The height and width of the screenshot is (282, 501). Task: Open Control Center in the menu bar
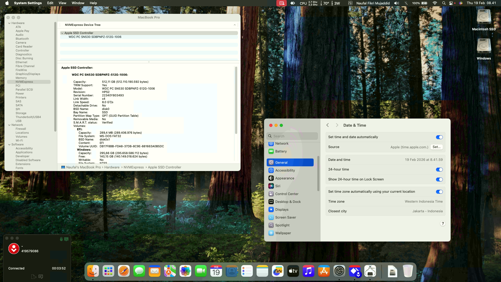coord(451,3)
